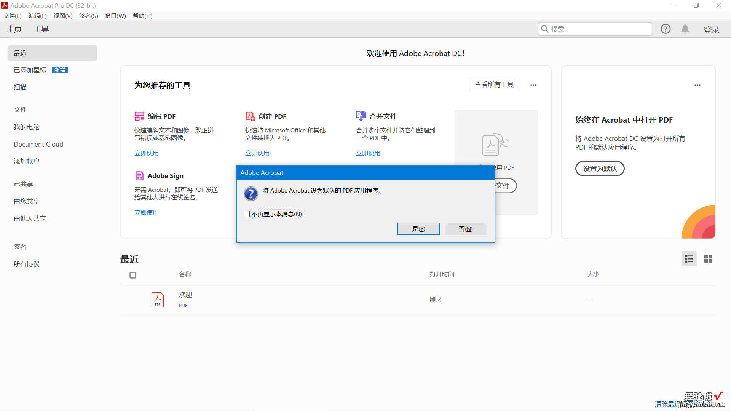The image size is (731, 411).
Task: Select 已添加星标 in the sidebar
Action: coord(30,70)
